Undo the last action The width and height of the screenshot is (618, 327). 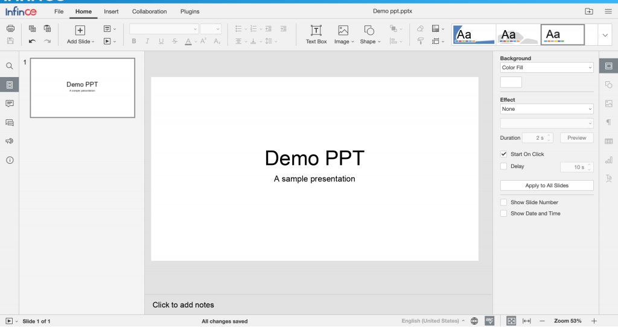(x=33, y=41)
